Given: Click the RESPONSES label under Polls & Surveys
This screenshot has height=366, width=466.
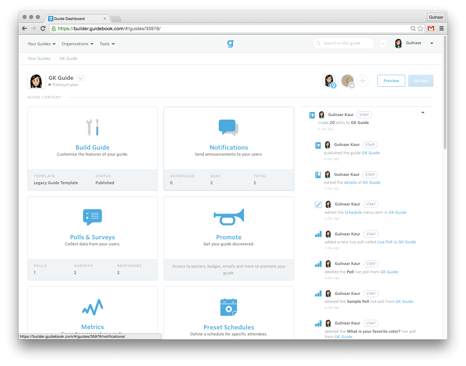Looking at the screenshot, I should pos(129,266).
